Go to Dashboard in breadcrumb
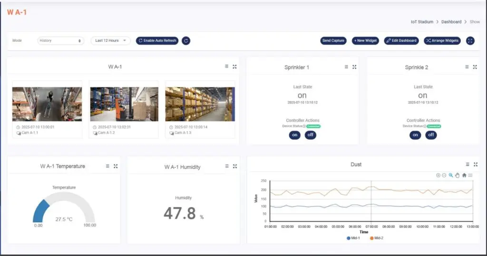The height and width of the screenshot is (256, 487). 451,22
